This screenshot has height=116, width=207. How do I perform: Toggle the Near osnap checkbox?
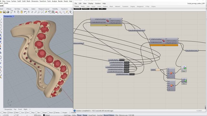coord(2,112)
